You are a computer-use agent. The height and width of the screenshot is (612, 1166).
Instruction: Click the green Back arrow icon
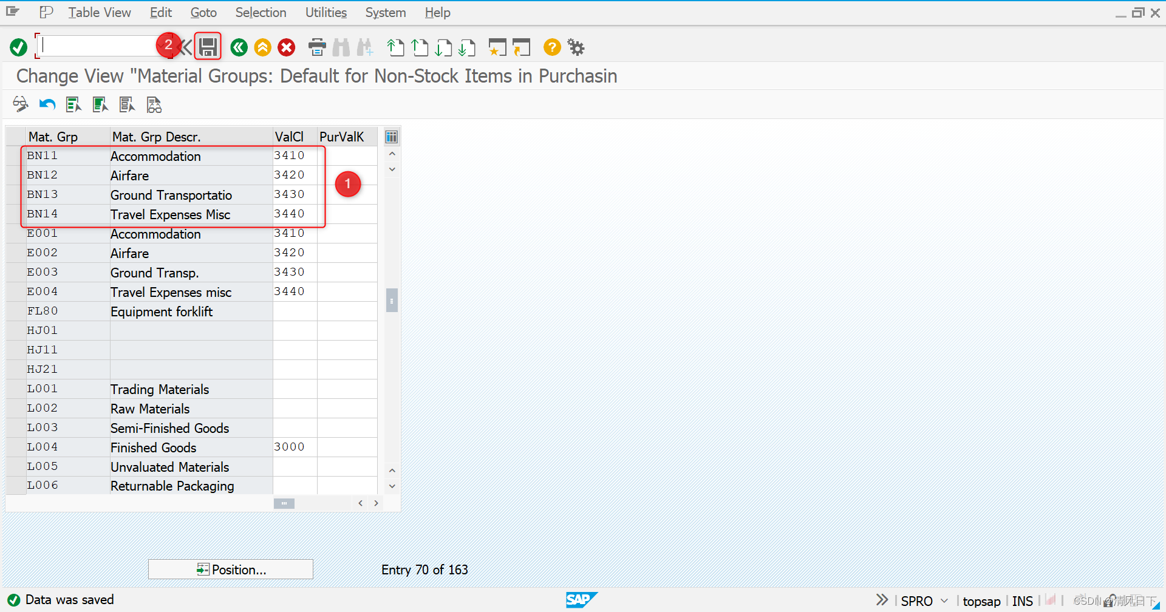click(x=239, y=47)
